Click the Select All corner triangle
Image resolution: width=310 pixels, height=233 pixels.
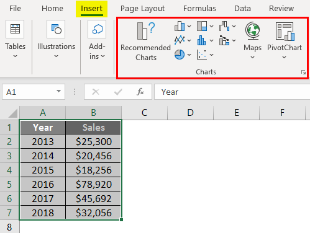[13, 113]
